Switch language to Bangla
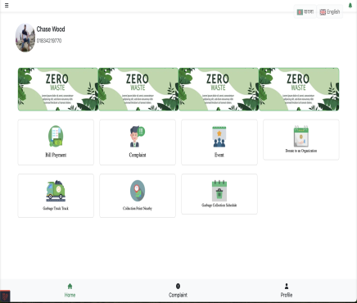The width and height of the screenshot is (357, 303). [x=305, y=11]
